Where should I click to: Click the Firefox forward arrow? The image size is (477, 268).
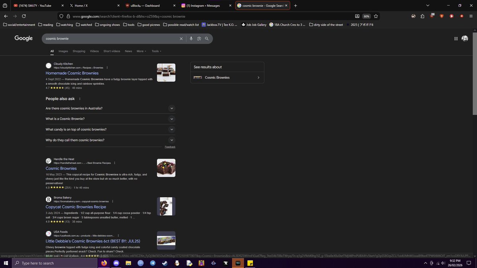click(15, 16)
